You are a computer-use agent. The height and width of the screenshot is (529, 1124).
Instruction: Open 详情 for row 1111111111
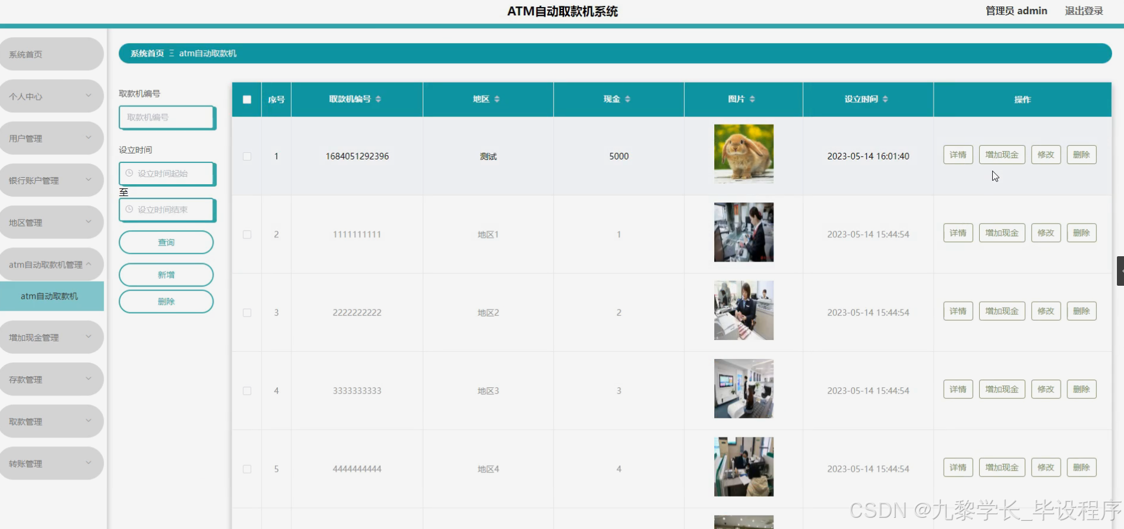pos(958,233)
